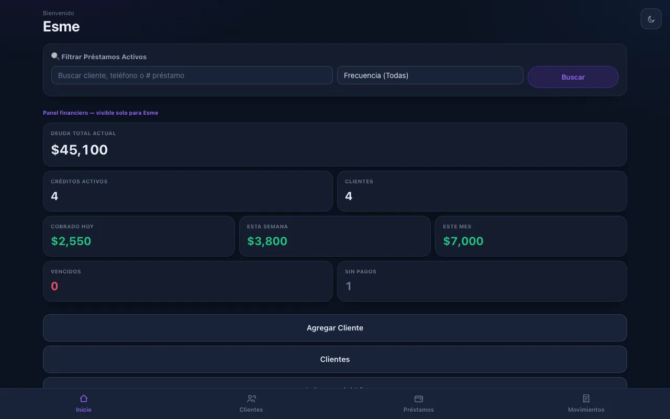The height and width of the screenshot is (419, 670).
Task: Open the Créditos Activos stat card
Action: click(188, 191)
